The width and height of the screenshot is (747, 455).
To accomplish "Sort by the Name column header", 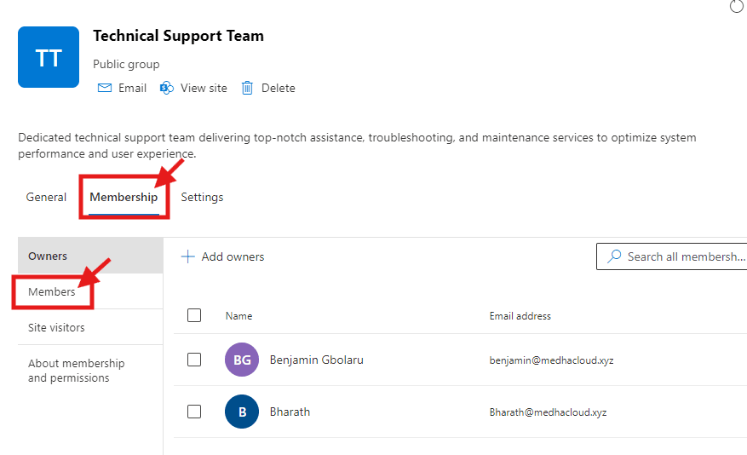I will [x=239, y=316].
